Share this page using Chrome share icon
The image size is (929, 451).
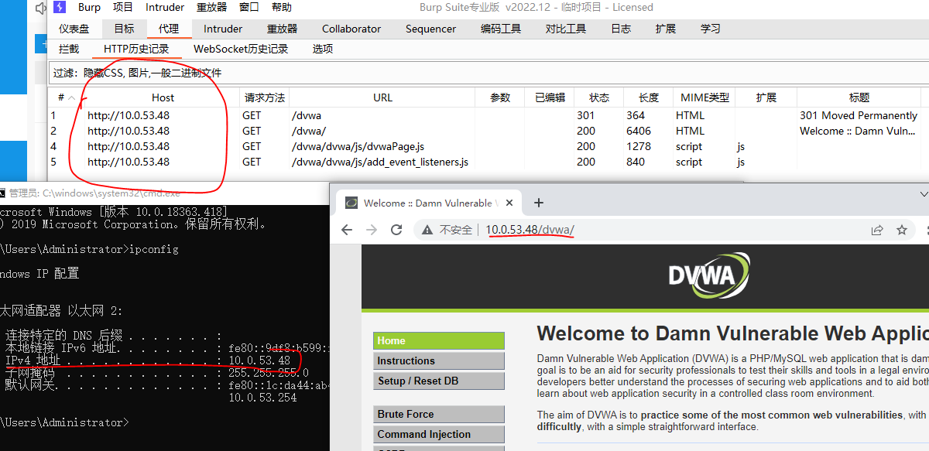[877, 230]
